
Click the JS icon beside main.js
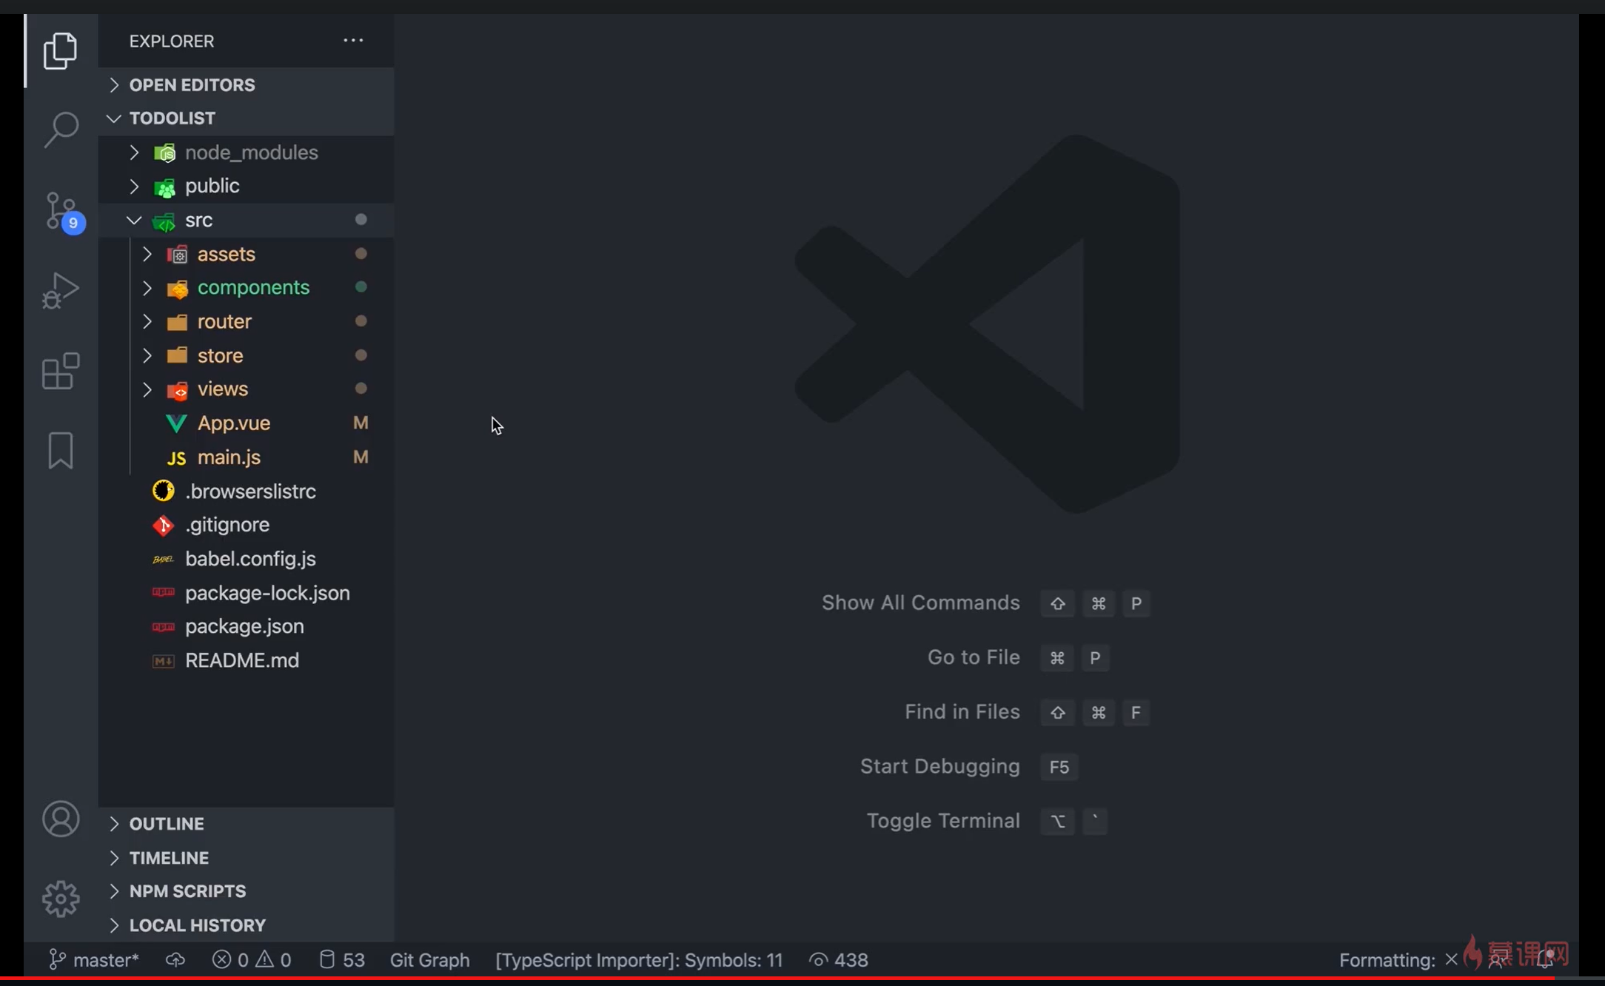click(176, 458)
